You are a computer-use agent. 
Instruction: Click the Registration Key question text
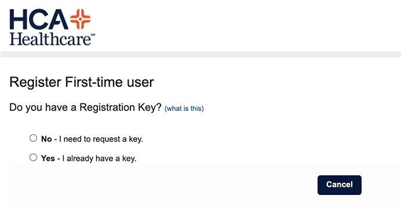point(85,108)
